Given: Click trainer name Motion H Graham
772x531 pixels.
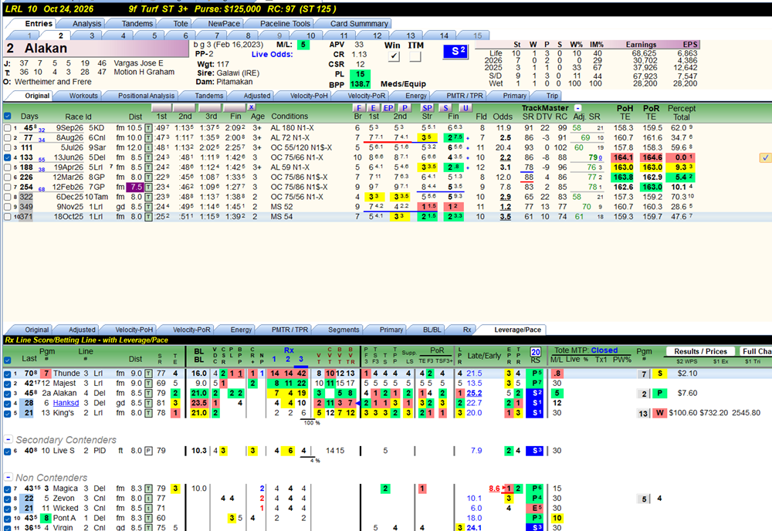Looking at the screenshot, I should 144,72.
